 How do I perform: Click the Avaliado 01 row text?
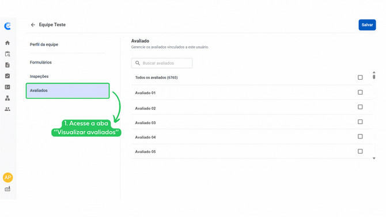coord(145,93)
